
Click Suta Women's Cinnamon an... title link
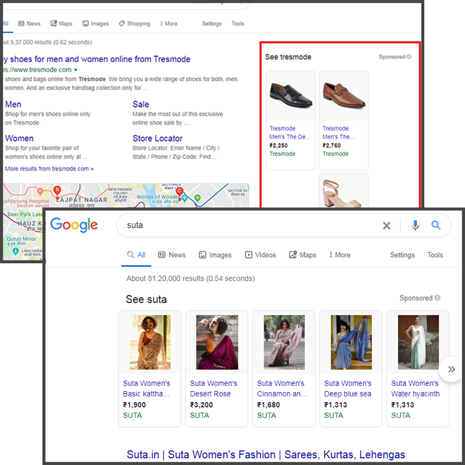click(x=282, y=388)
